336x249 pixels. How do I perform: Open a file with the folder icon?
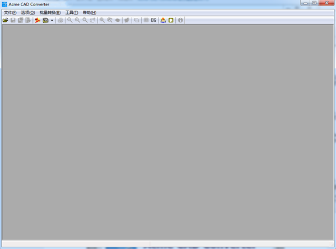click(x=6, y=20)
